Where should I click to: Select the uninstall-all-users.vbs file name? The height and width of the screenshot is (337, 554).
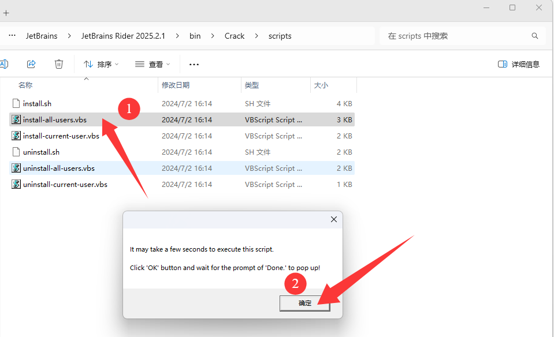click(59, 168)
